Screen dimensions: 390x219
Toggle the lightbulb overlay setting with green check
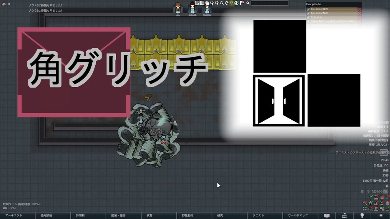370,198
